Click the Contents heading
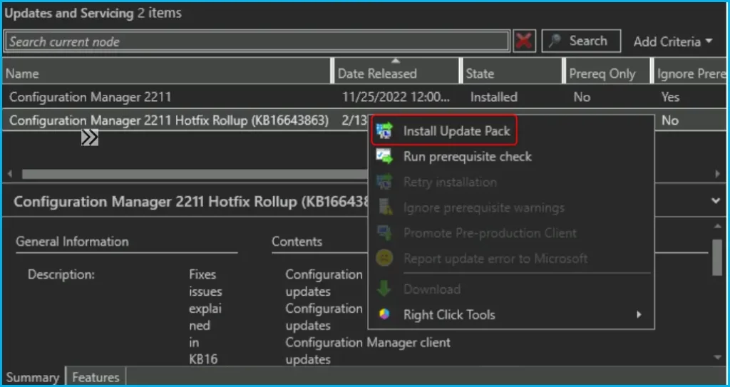The width and height of the screenshot is (730, 387). click(297, 241)
